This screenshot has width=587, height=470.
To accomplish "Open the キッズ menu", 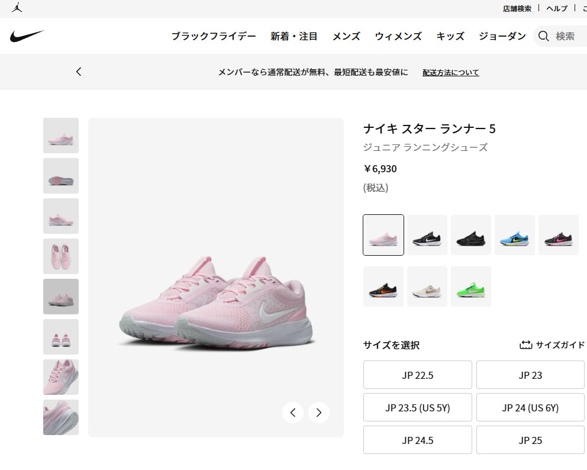I will (450, 36).
